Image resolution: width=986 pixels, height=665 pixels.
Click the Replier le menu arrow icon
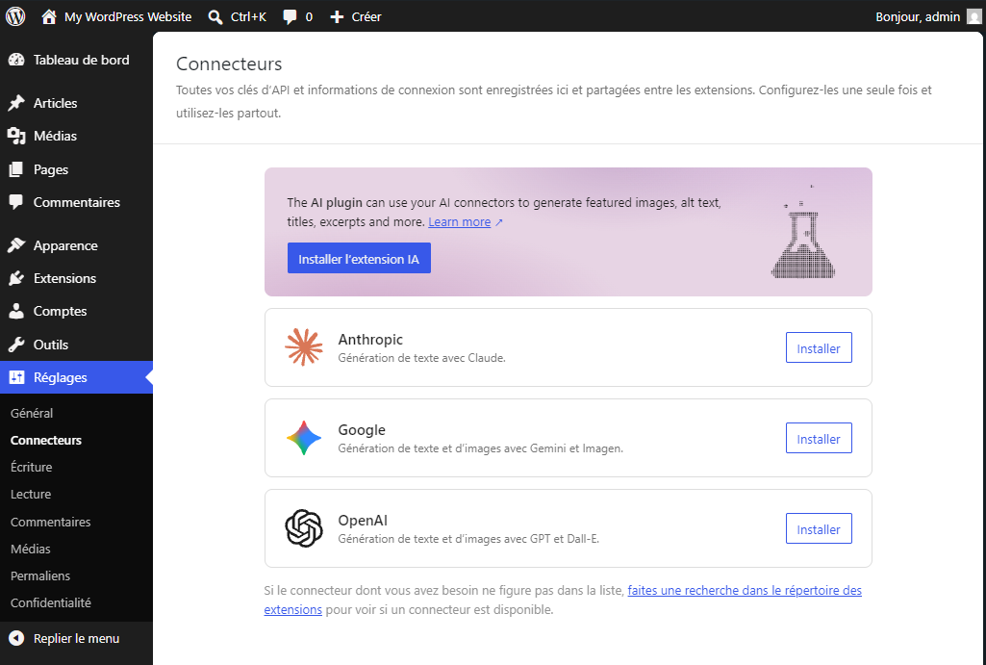click(16, 638)
